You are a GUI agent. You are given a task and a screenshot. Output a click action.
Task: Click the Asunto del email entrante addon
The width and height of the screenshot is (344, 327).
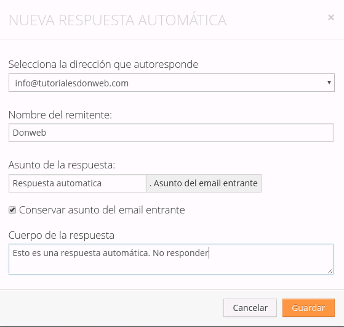click(204, 183)
